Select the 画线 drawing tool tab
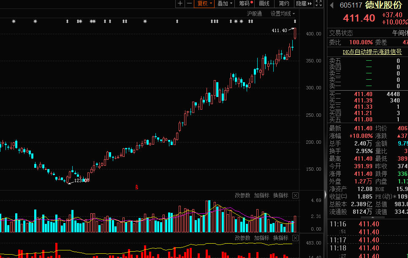Viewport: 408px width, 258px height. click(264, 3)
